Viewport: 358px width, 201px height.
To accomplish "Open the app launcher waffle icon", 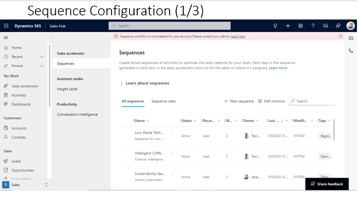I will point(6,26).
